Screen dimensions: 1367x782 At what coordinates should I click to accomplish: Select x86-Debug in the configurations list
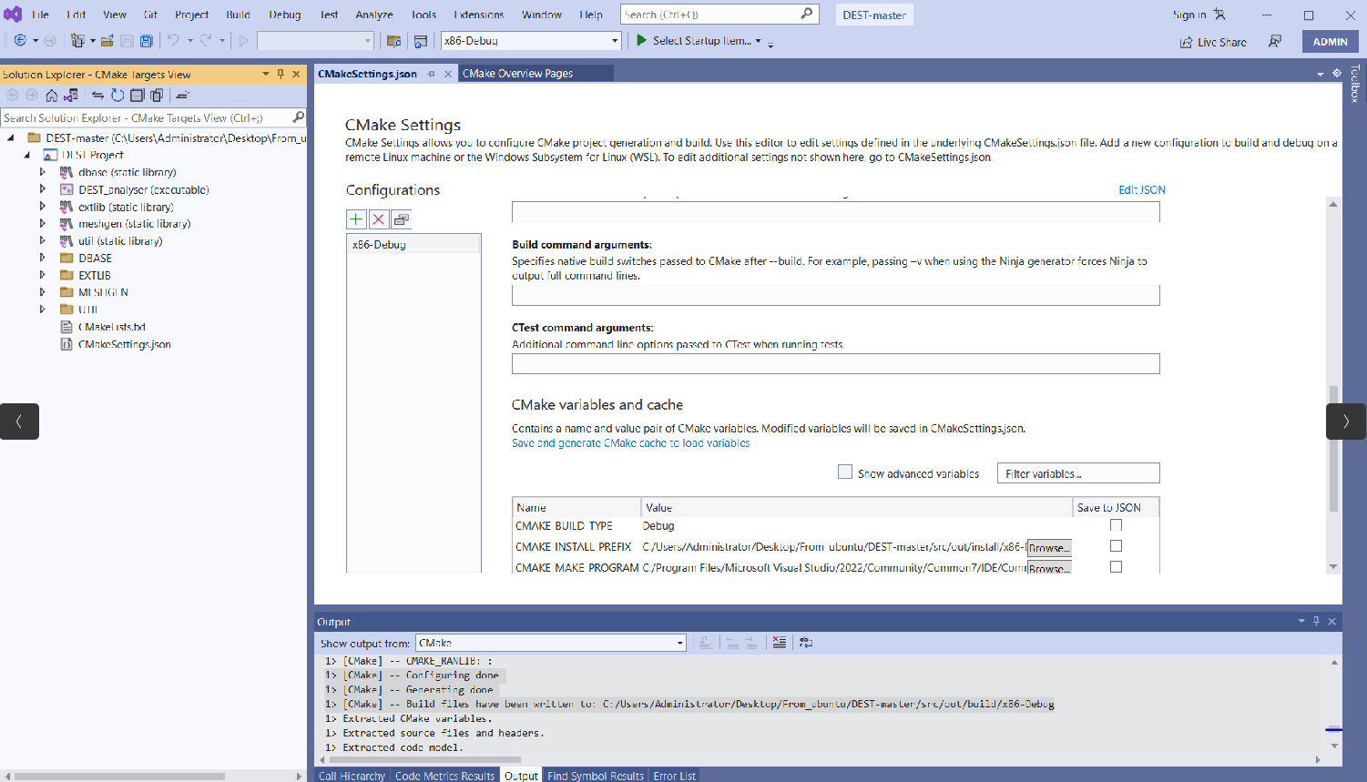click(x=414, y=244)
